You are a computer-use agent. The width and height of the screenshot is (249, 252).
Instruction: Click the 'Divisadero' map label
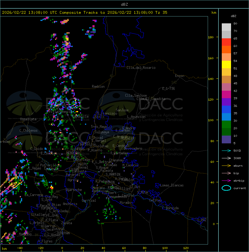[x=133, y=148]
